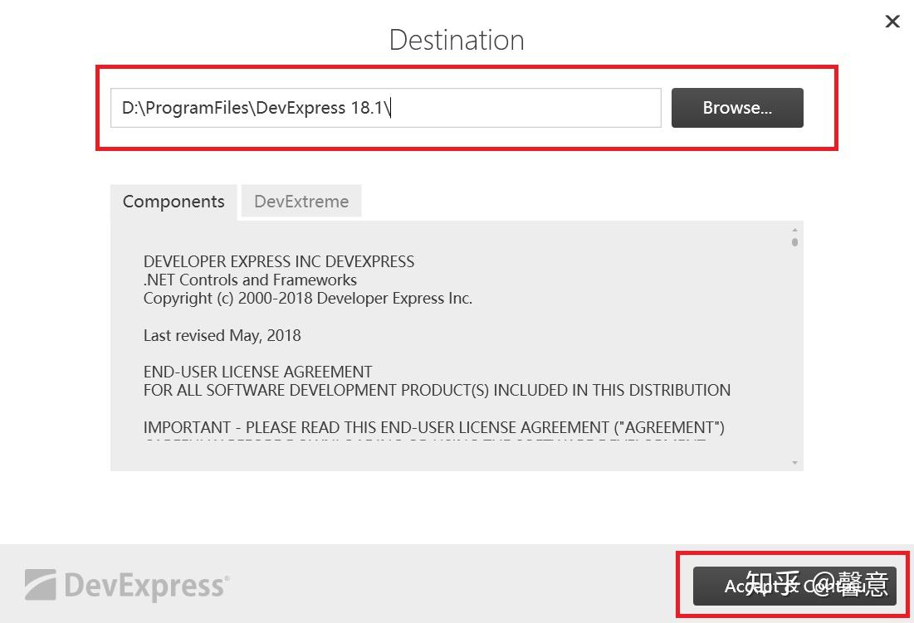Open the Browse dialog to pick a folder

(736, 107)
